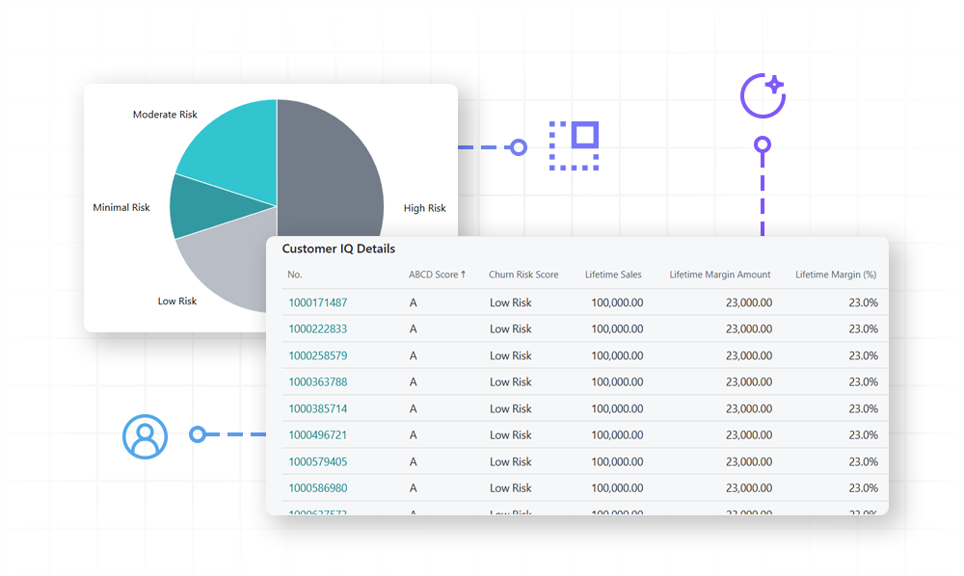Sort by ABCD Score column arrow
The height and width of the screenshot is (576, 964).
[463, 275]
